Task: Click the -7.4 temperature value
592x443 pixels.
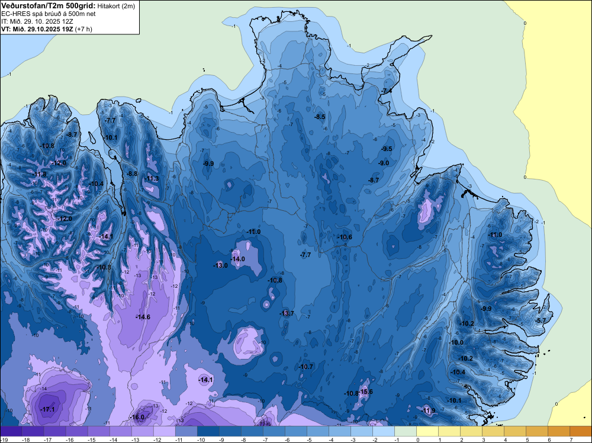Action: [x=386, y=91]
